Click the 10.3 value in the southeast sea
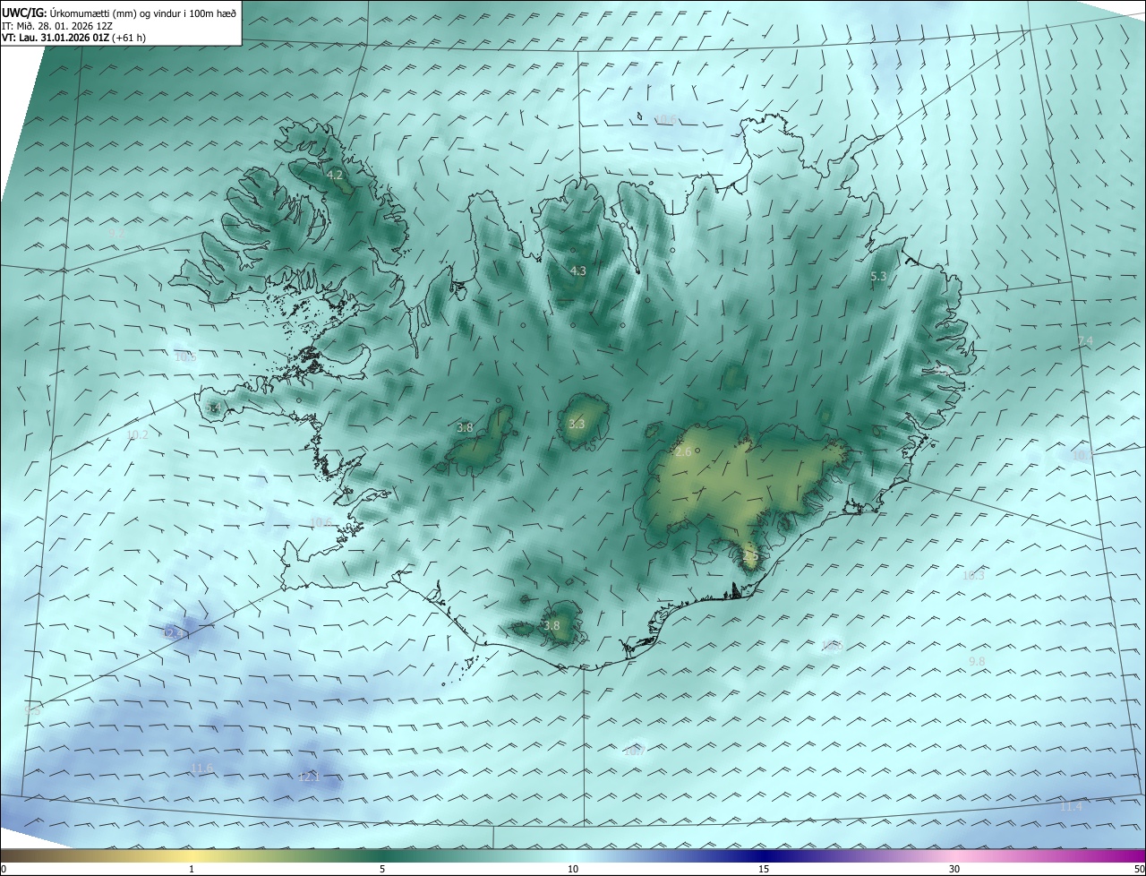Image resolution: width=1146 pixels, height=876 pixels. [973, 576]
